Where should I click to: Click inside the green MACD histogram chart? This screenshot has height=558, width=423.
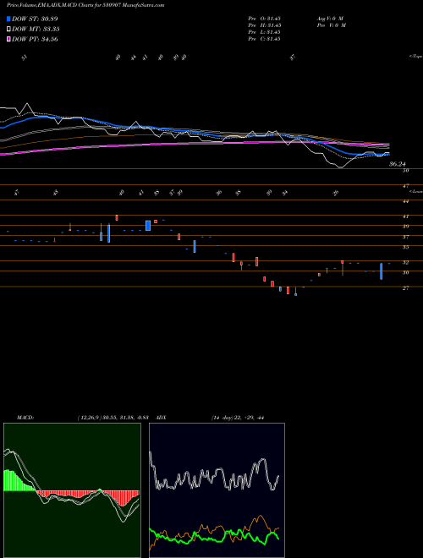point(72,490)
